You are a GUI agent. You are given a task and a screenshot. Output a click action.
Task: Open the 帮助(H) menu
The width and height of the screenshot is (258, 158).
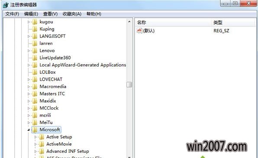(x=94, y=14)
